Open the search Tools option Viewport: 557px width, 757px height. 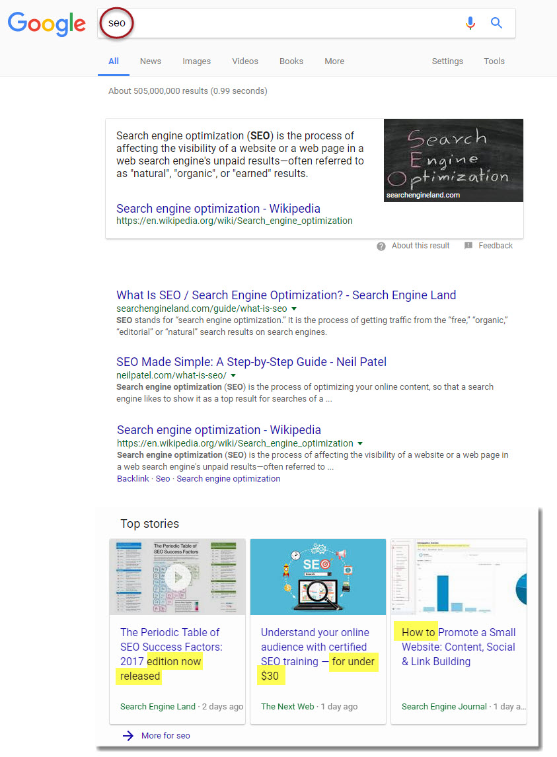494,61
